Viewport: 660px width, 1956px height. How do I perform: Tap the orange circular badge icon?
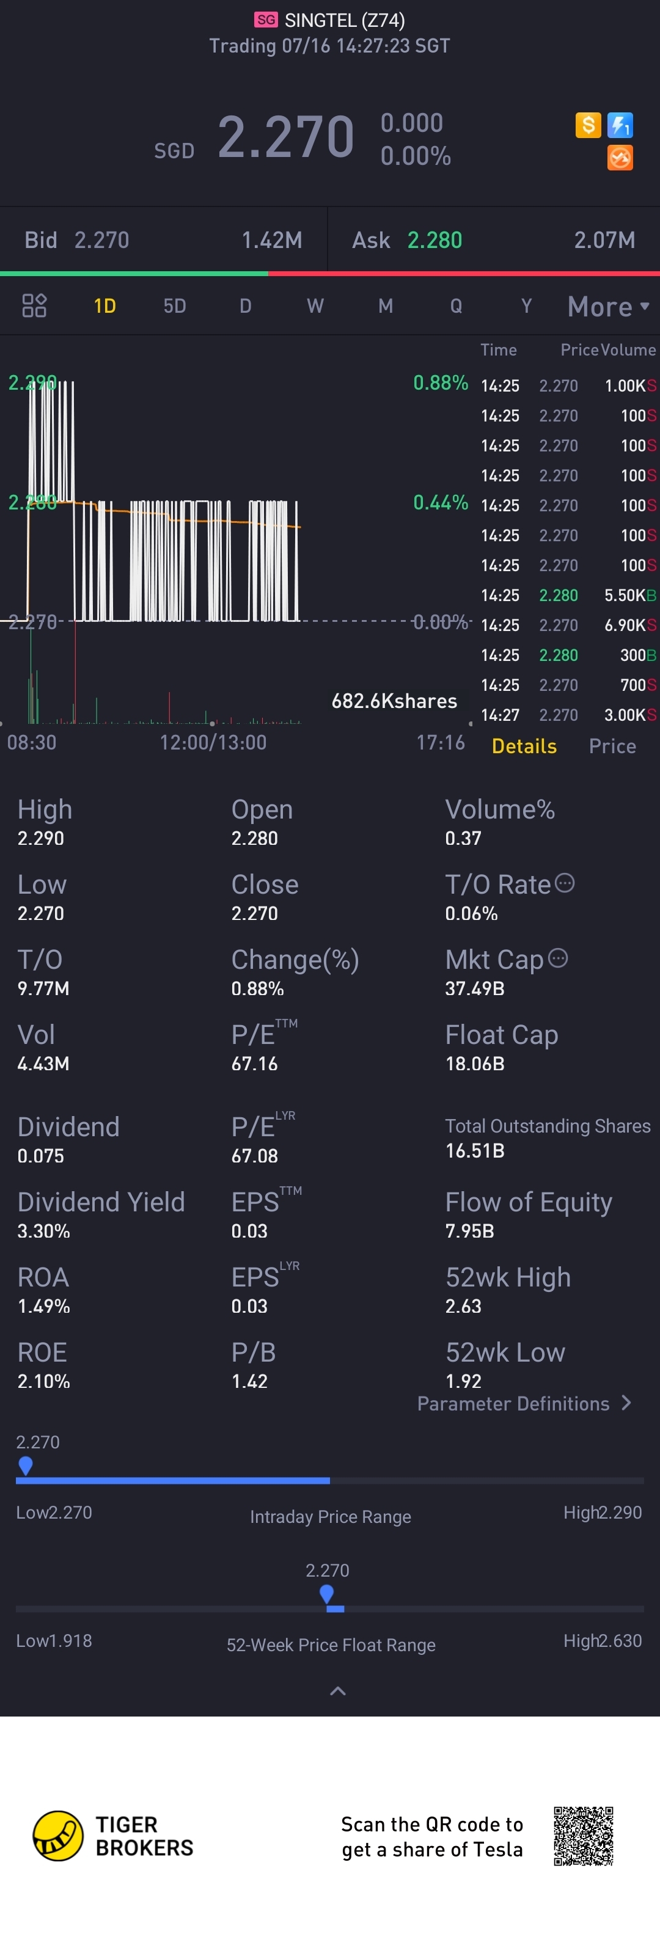(620, 158)
